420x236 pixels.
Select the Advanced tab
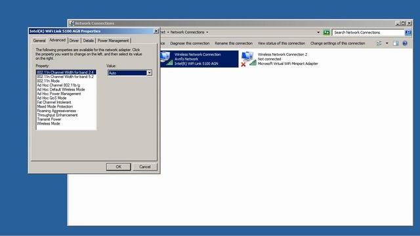point(57,40)
